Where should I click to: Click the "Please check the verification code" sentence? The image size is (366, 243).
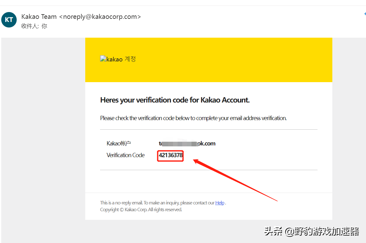(193, 118)
